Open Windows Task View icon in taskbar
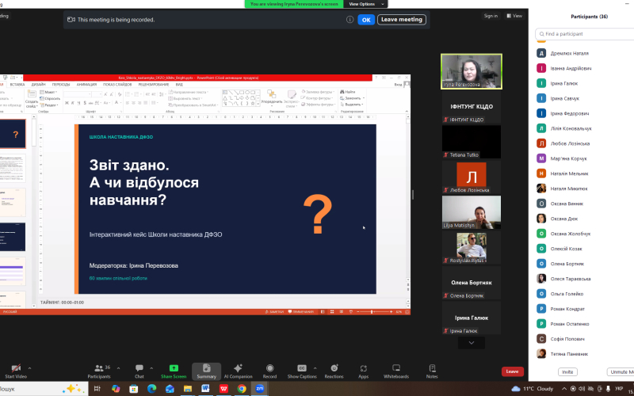 97,389
